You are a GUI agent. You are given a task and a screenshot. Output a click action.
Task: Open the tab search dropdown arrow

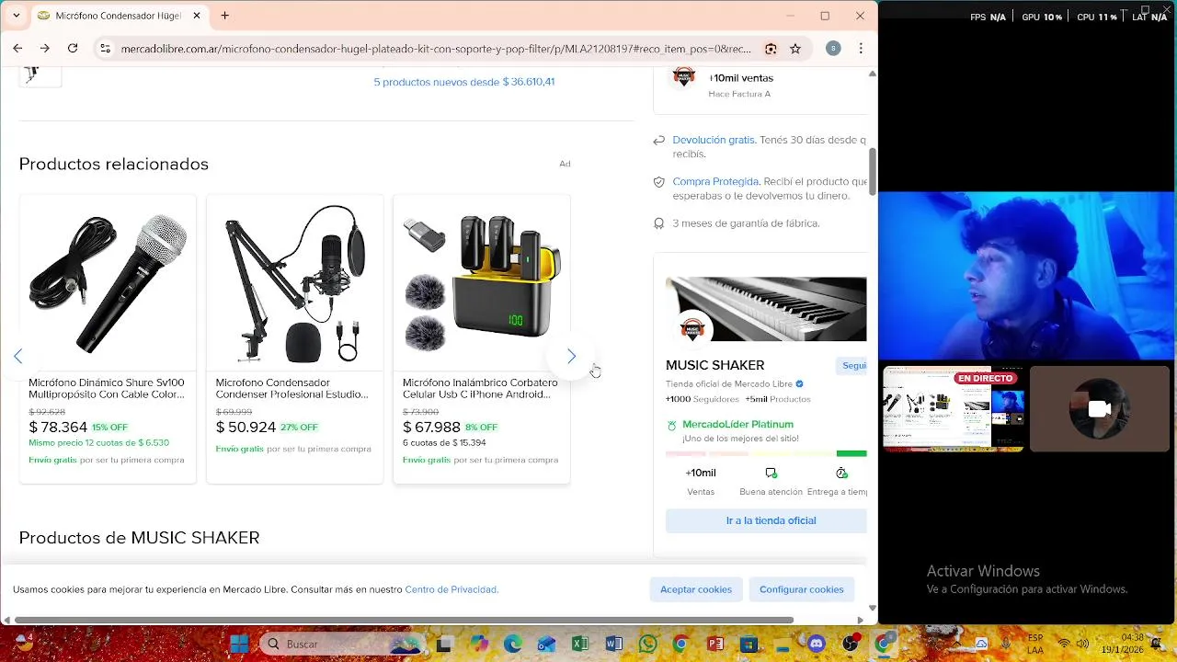pos(16,16)
